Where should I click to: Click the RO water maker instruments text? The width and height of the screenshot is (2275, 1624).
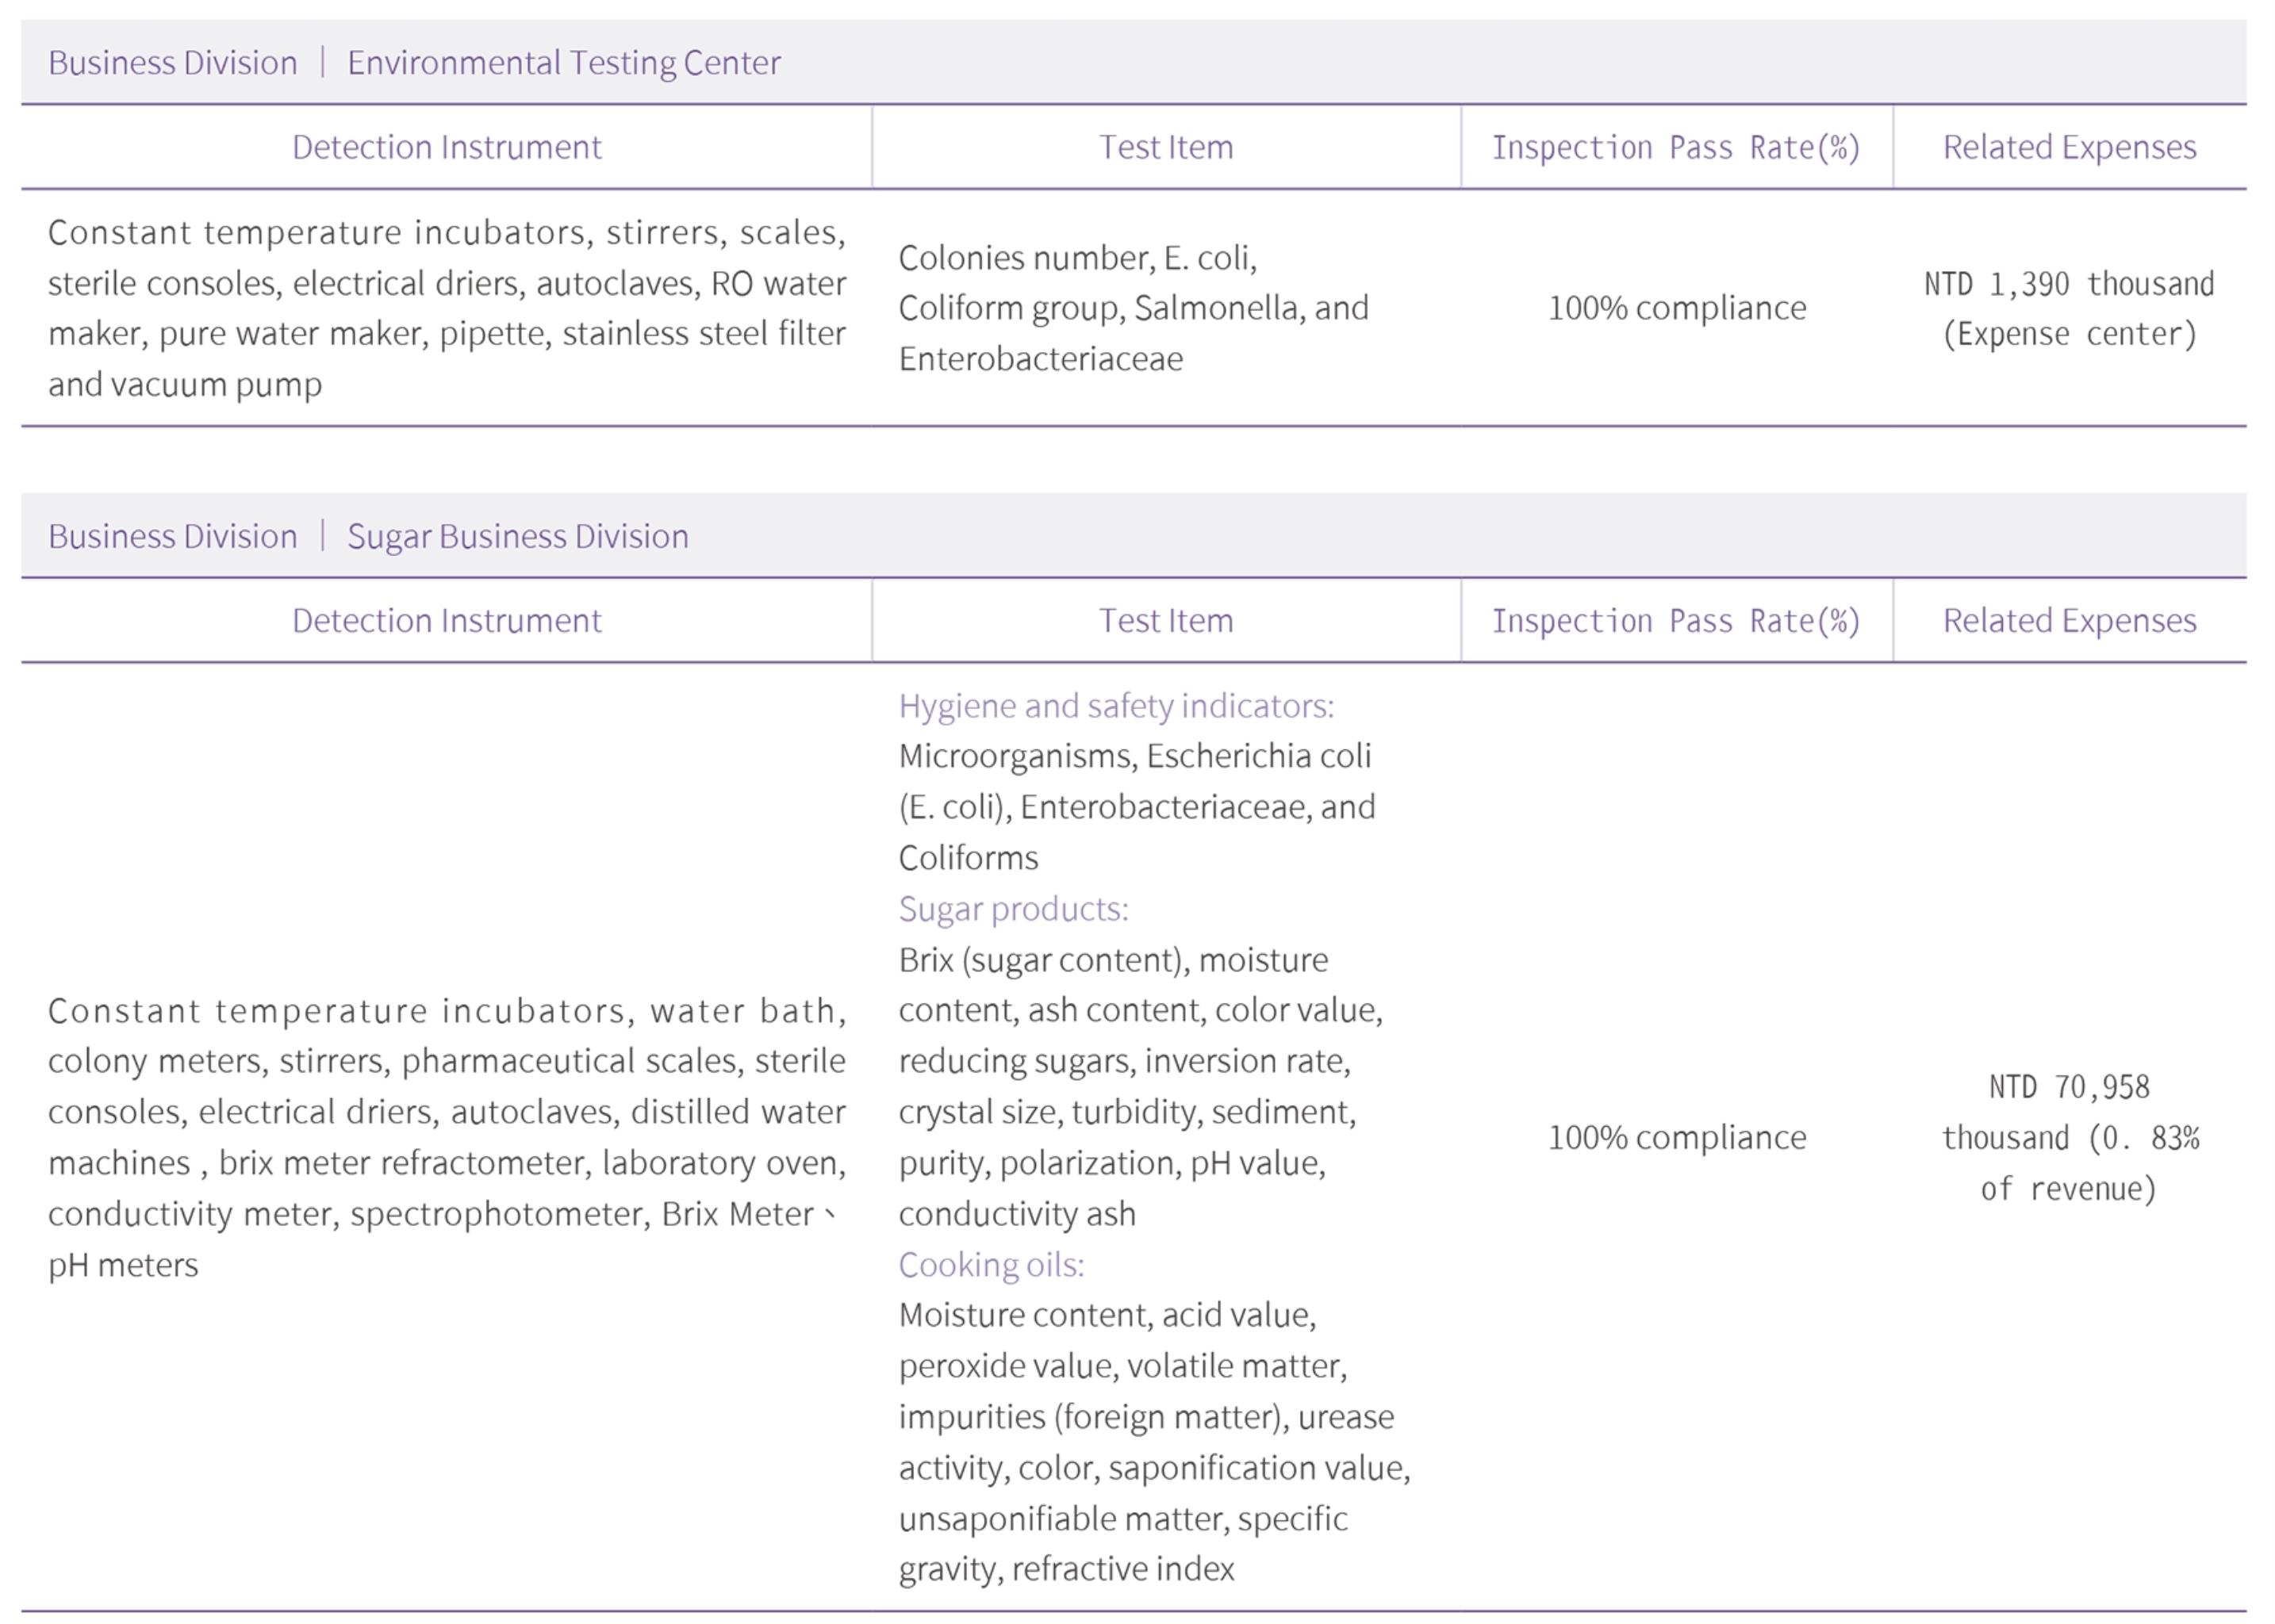coord(447,309)
